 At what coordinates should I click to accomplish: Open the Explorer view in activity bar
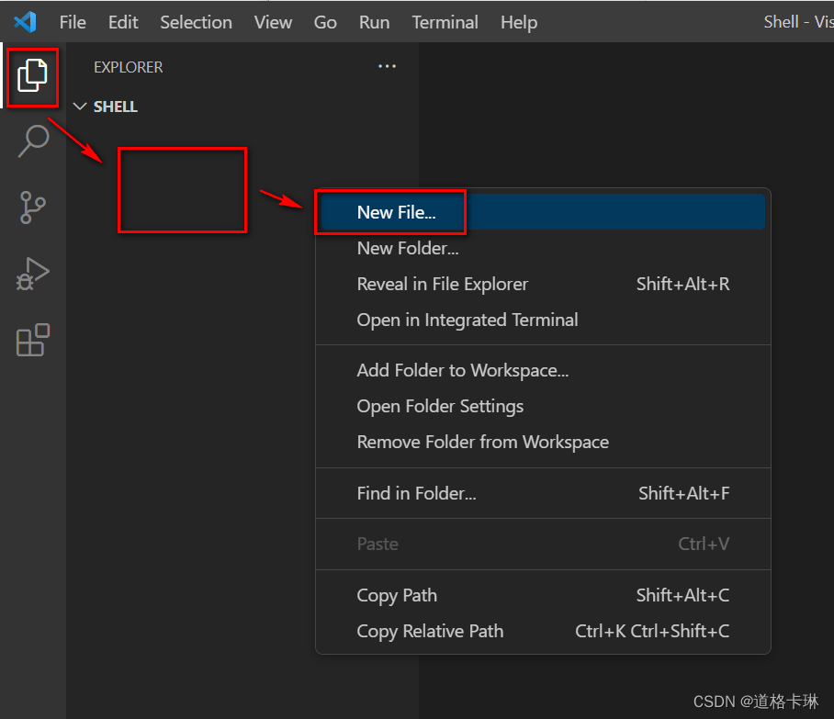(x=32, y=75)
